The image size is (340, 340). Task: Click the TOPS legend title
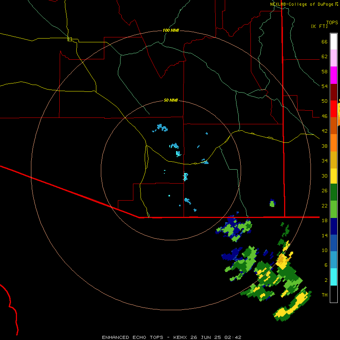[332, 23]
